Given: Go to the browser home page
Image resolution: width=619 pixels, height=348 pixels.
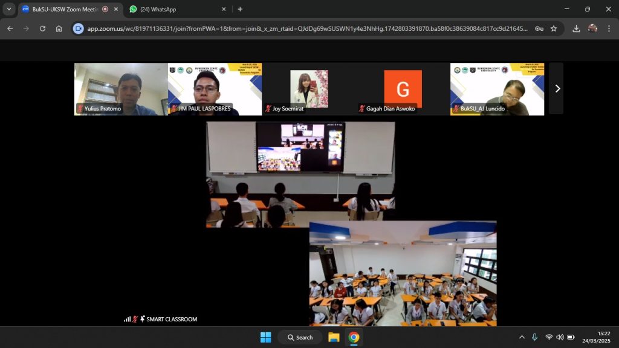Looking at the screenshot, I should tap(59, 28).
